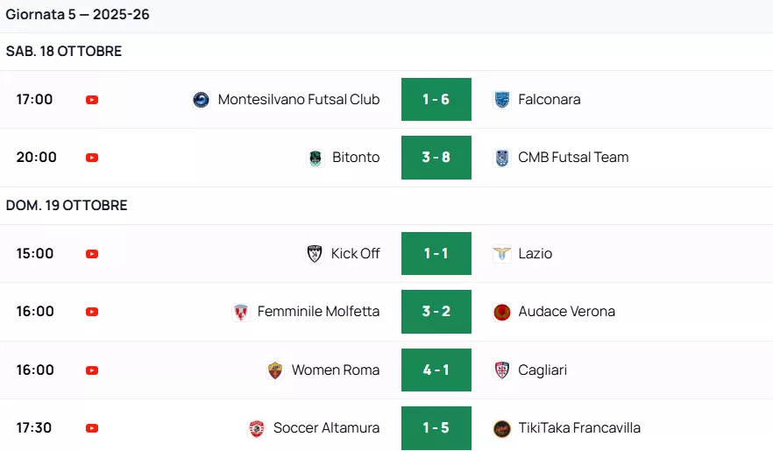
Task: Click the Lazio eagle crest
Action: pyautogui.click(x=502, y=254)
